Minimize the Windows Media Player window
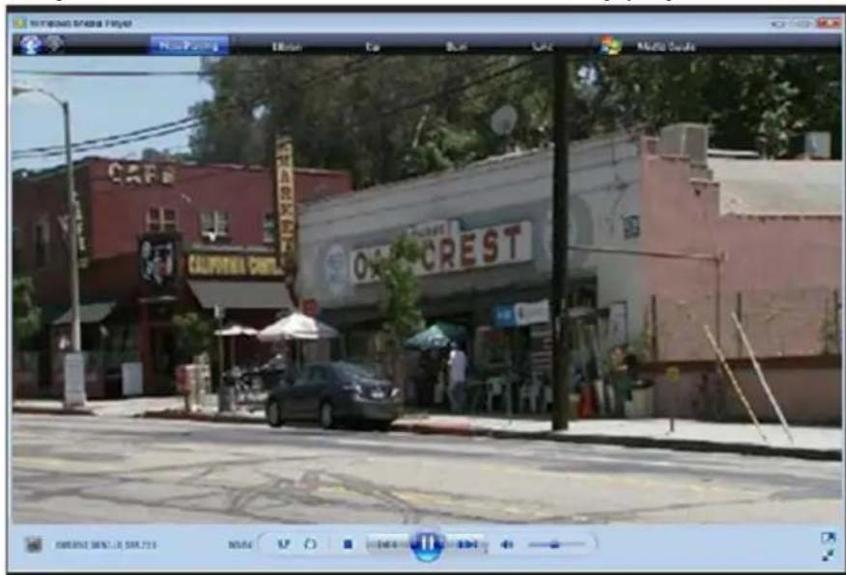The image size is (846, 575). coord(778,23)
